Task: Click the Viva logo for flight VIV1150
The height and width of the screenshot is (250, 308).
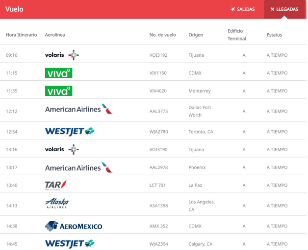Action: click(58, 73)
